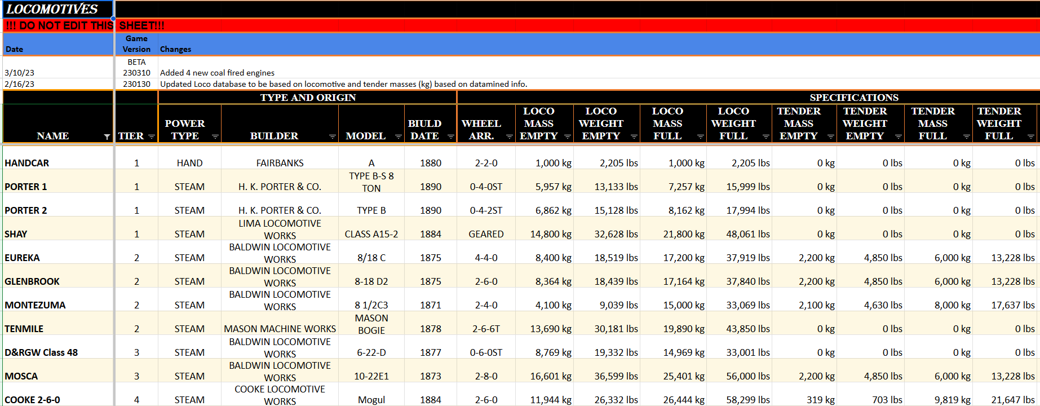Open the POWER TYPE column filter
1040x406 pixels.
pos(215,137)
